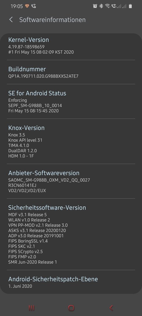Tap the Bluetooth status icon
The width and height of the screenshot is (142, 316).
[101, 6]
